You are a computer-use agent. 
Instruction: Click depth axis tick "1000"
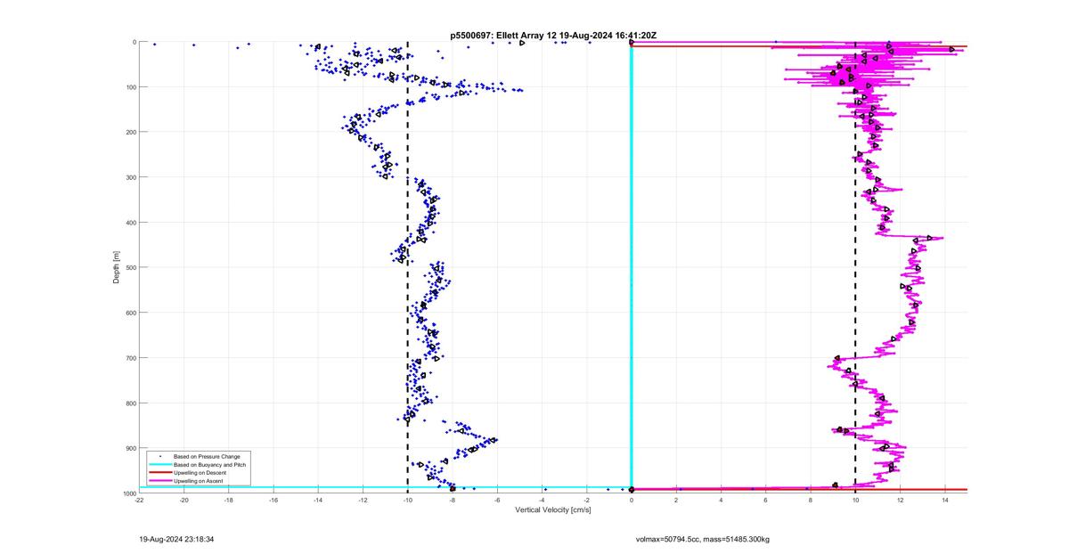coord(129,493)
